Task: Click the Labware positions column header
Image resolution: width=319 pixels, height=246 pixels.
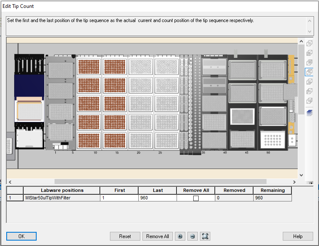Action: click(62, 190)
